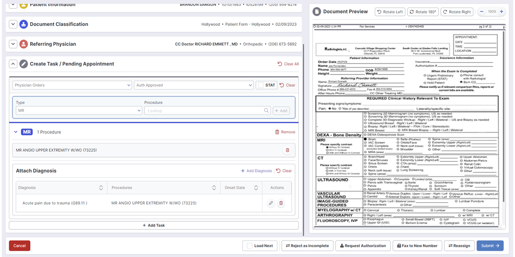Expand the Referring Physician section
The image size is (515, 257).
(x=13, y=44)
